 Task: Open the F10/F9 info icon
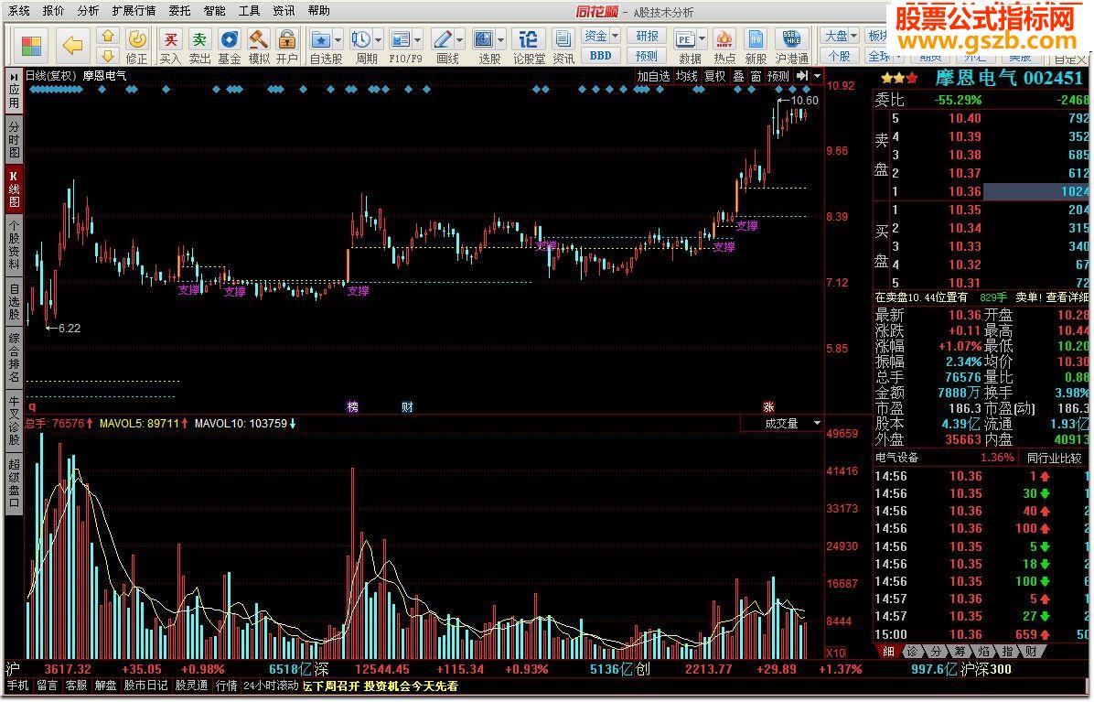(x=401, y=39)
